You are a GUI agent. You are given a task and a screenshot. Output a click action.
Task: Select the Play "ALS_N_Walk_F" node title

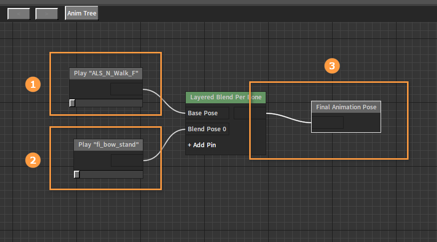click(106, 74)
